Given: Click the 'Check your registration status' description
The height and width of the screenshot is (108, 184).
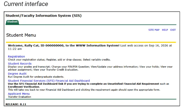Looking at the screenshot, I should [x=59, y=60].
